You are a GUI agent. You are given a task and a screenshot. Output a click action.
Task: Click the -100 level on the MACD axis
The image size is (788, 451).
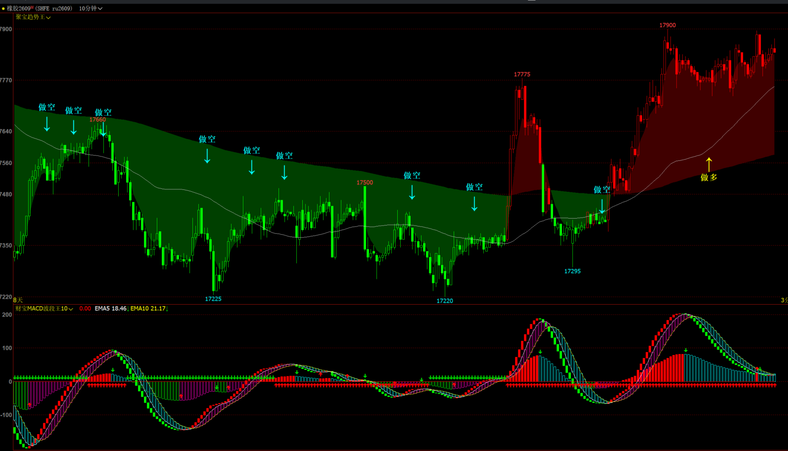click(6, 415)
